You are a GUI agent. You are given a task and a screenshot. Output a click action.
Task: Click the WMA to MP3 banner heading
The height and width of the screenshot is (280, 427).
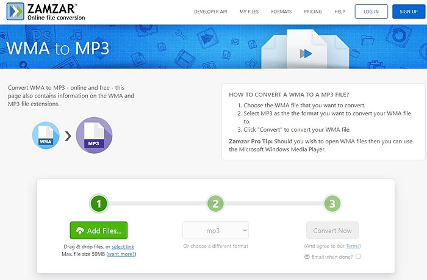coord(58,48)
